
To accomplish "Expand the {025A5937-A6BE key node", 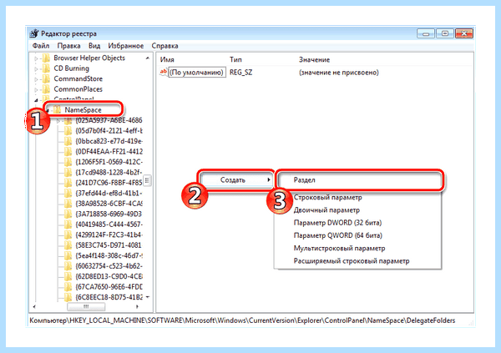I will [x=58, y=121].
